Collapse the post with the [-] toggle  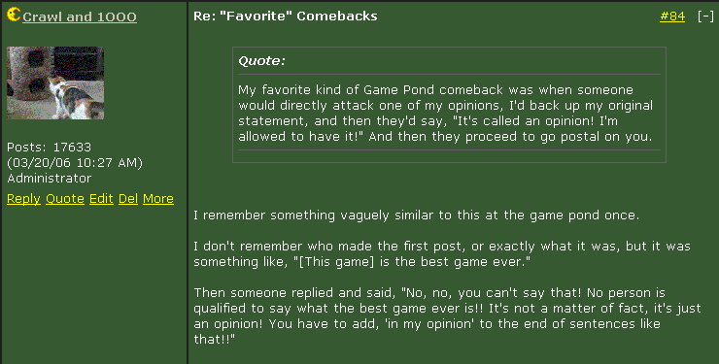(705, 17)
